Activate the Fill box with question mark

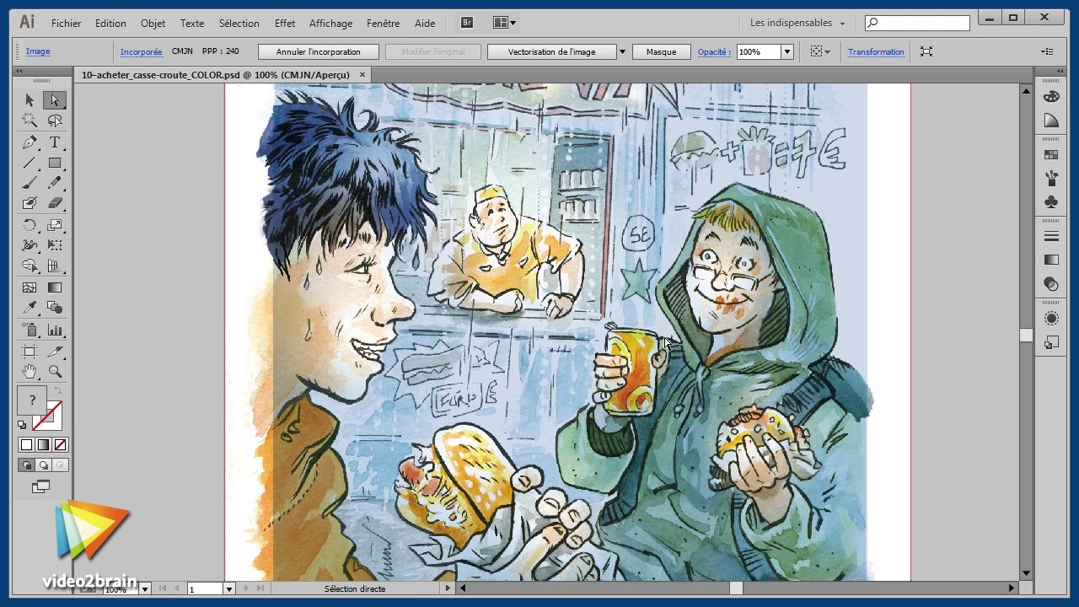click(32, 401)
